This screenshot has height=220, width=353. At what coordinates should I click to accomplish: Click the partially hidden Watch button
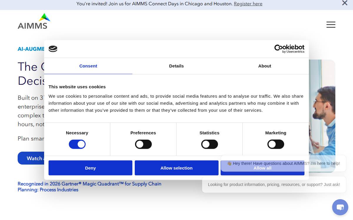point(31,158)
